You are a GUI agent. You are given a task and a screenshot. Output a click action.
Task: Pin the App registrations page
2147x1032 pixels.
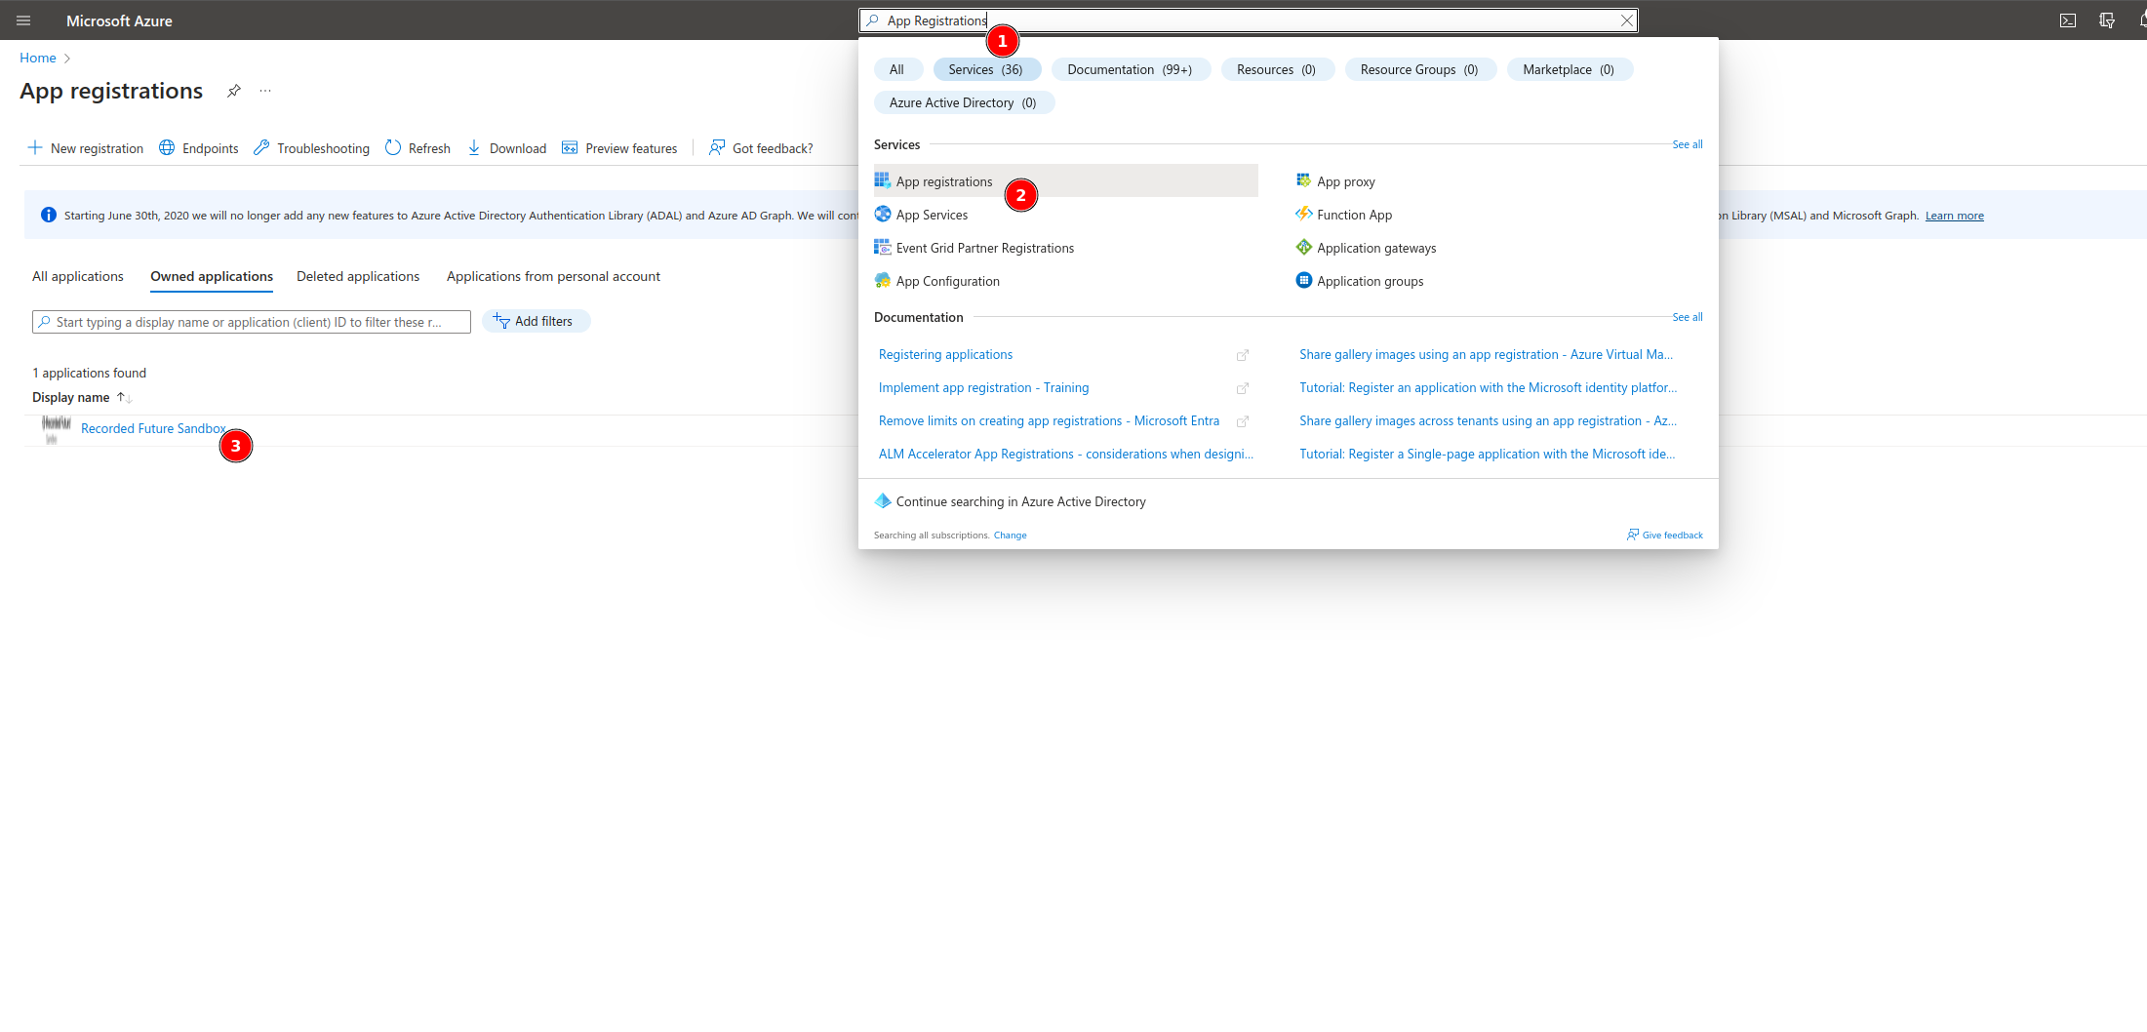[x=234, y=91]
